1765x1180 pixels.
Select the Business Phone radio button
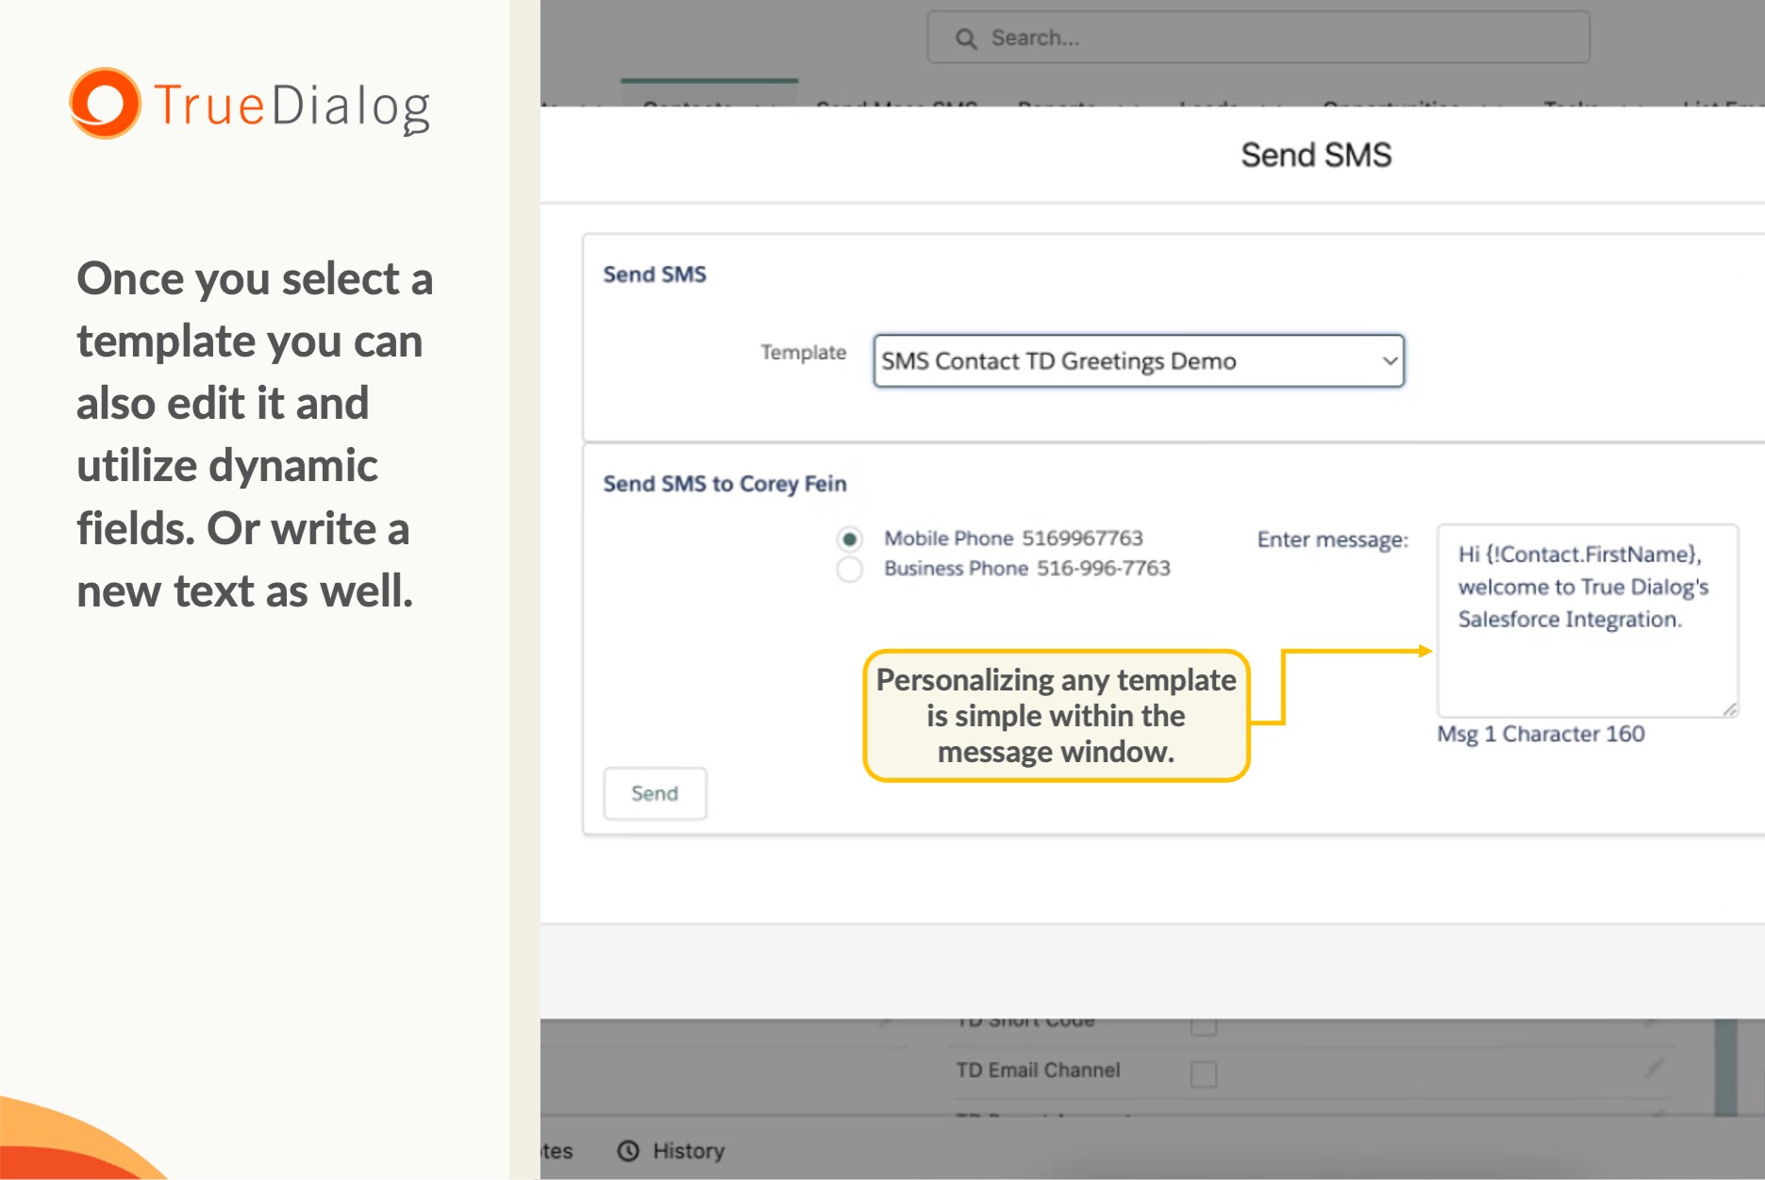pyautogui.click(x=849, y=569)
